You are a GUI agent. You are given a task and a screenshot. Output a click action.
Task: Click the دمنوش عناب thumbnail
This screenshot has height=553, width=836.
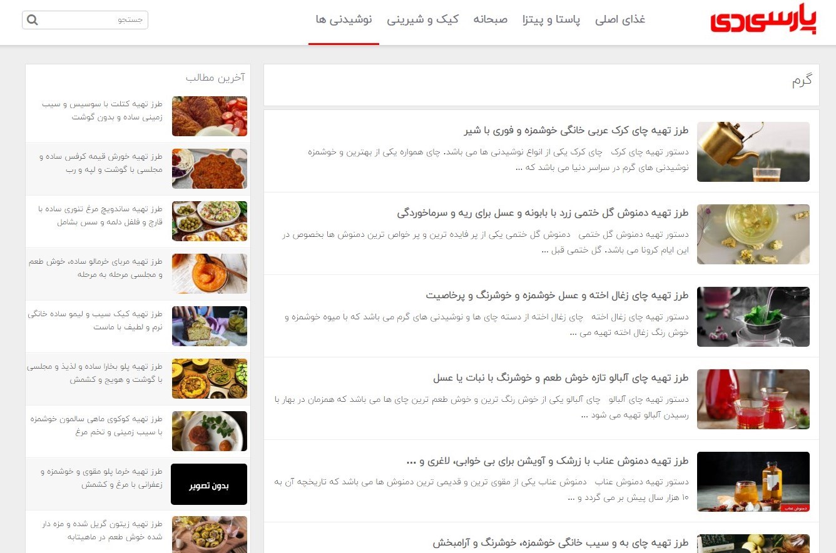click(753, 482)
